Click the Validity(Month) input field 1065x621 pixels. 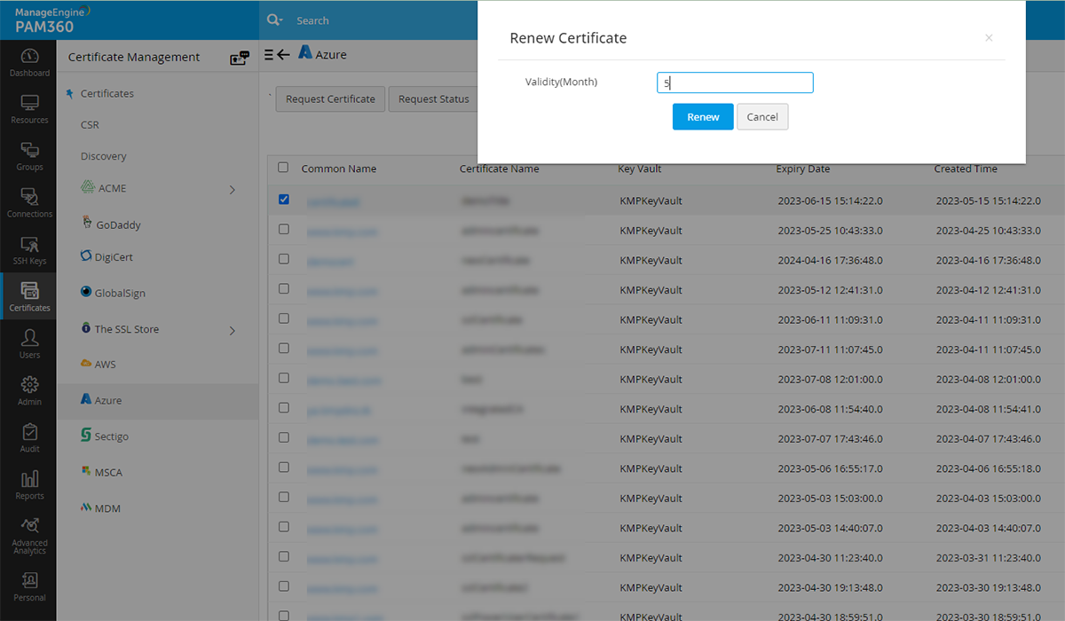click(735, 82)
